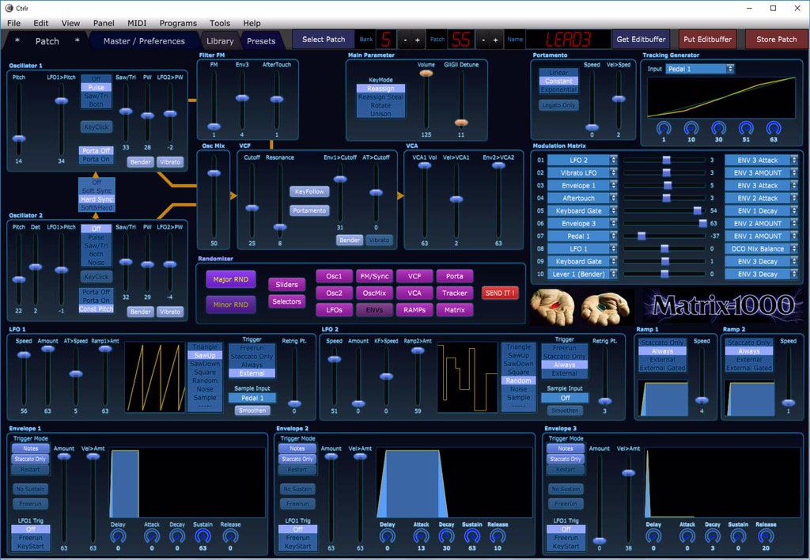Click the Envelope 3 Sustain knob
Screen dimensions: 810x560
738,537
